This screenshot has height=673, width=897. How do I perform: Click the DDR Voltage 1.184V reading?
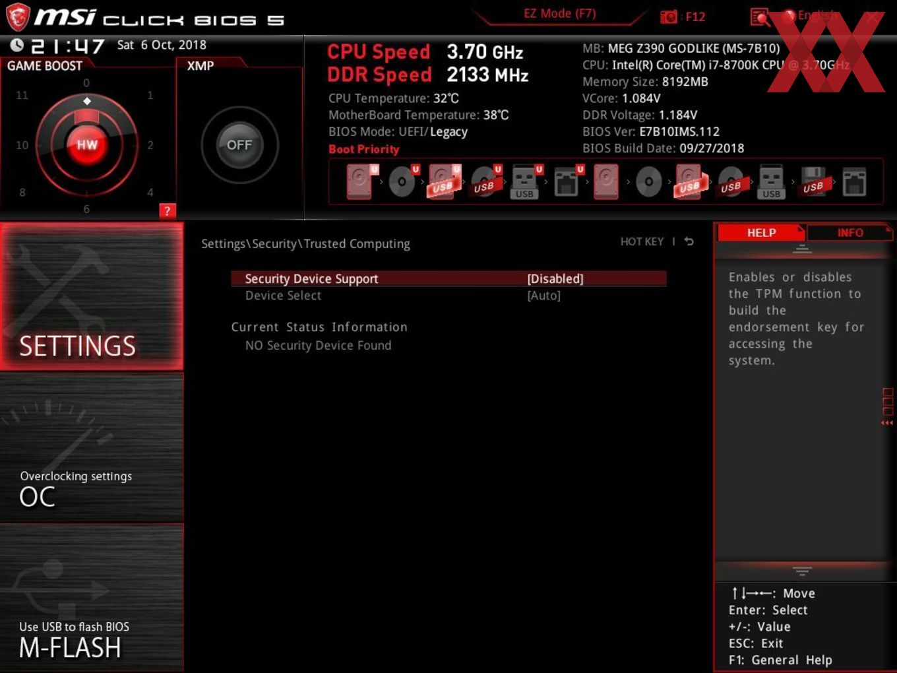click(x=640, y=115)
